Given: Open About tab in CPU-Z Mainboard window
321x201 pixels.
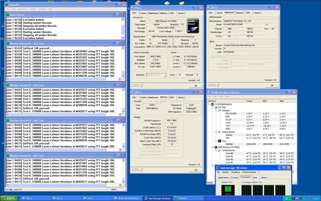Looking at the screenshot, I should (257, 13).
